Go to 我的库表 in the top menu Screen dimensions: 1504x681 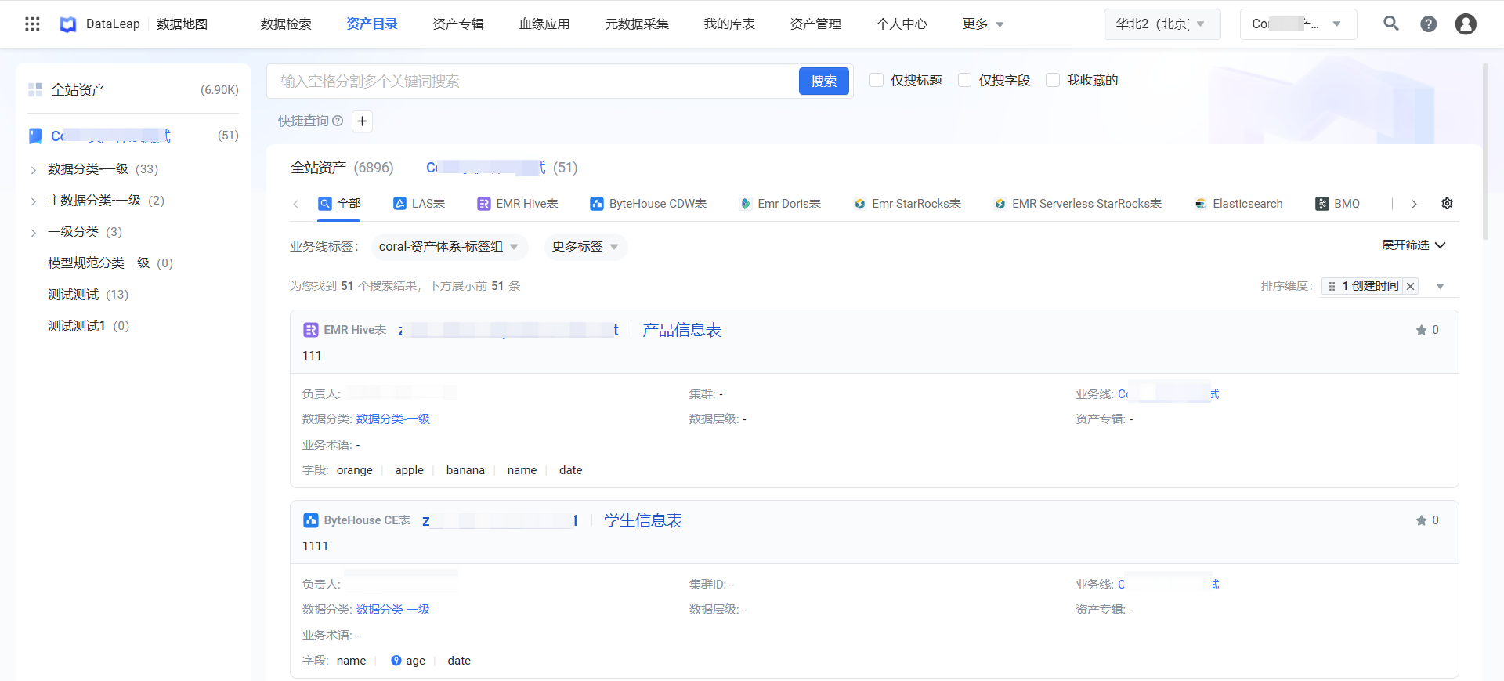point(729,24)
